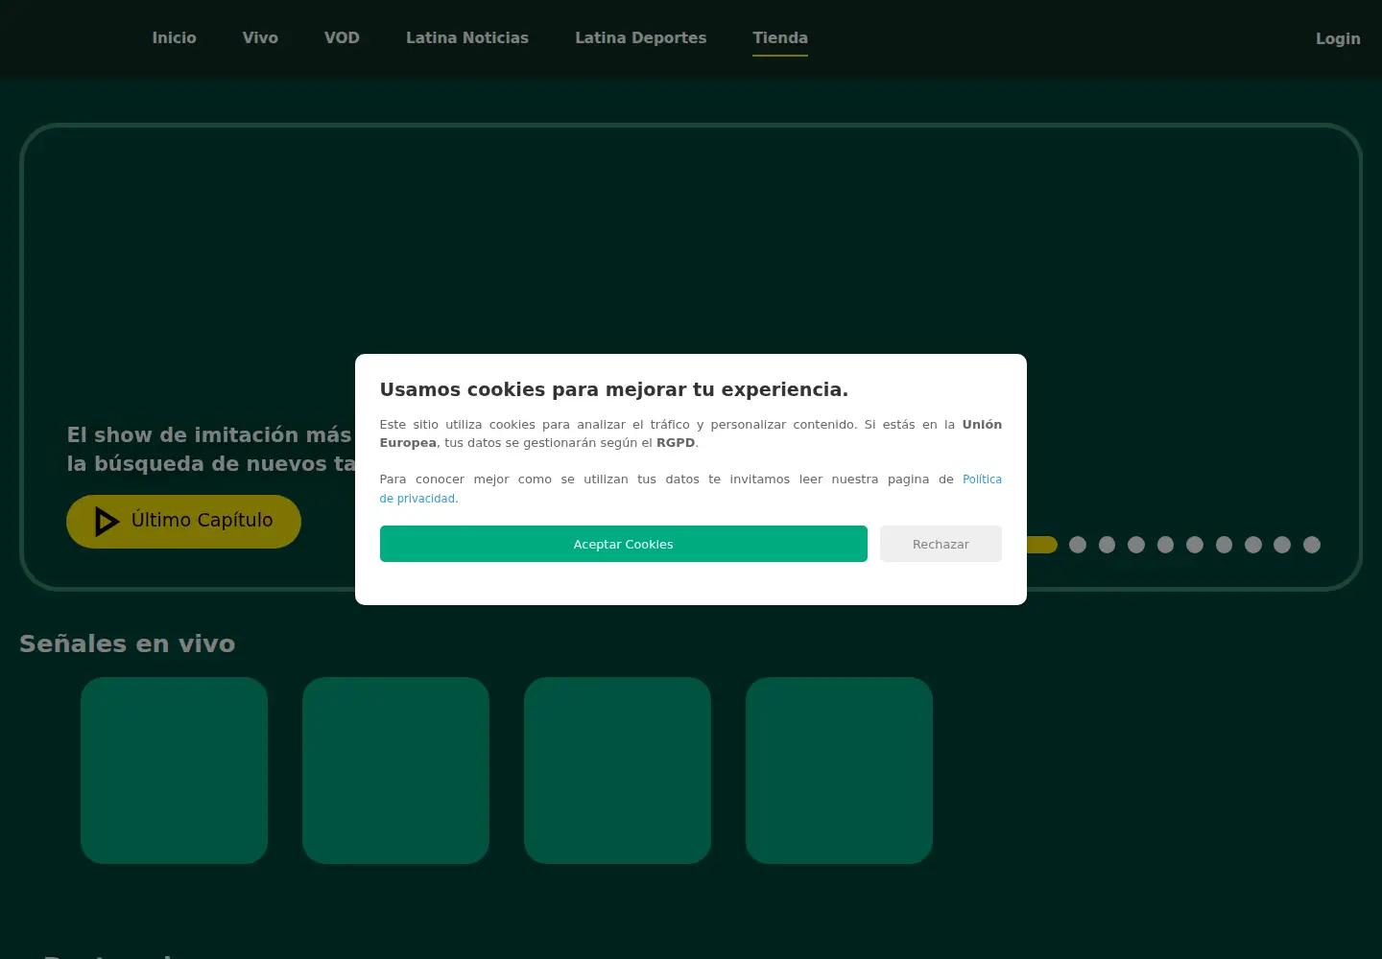
Task: Open the first live signal card
Action: coord(174,770)
